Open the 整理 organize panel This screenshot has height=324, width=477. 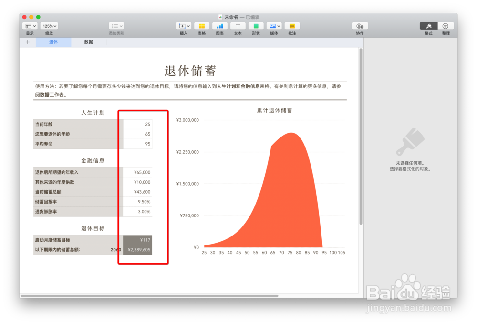coord(445,26)
